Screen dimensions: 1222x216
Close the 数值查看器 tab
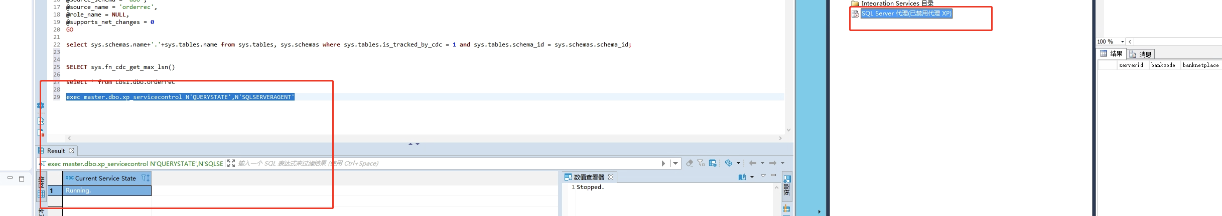[611, 177]
